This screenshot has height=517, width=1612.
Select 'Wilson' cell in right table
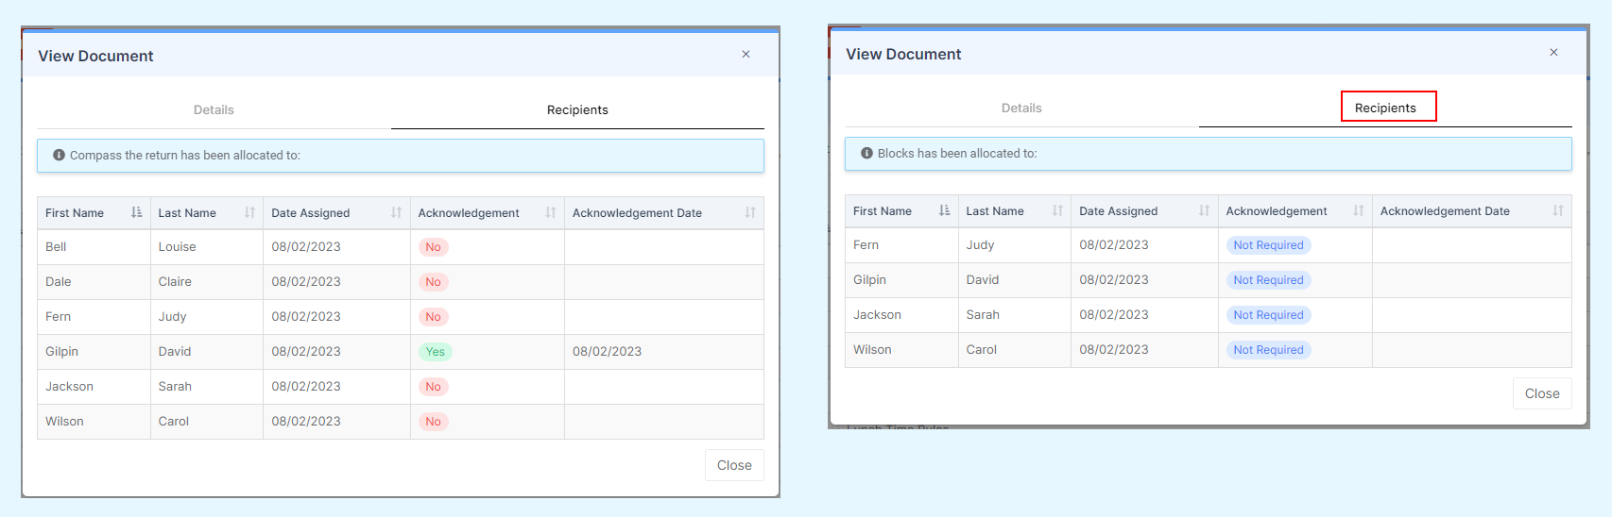pos(901,350)
